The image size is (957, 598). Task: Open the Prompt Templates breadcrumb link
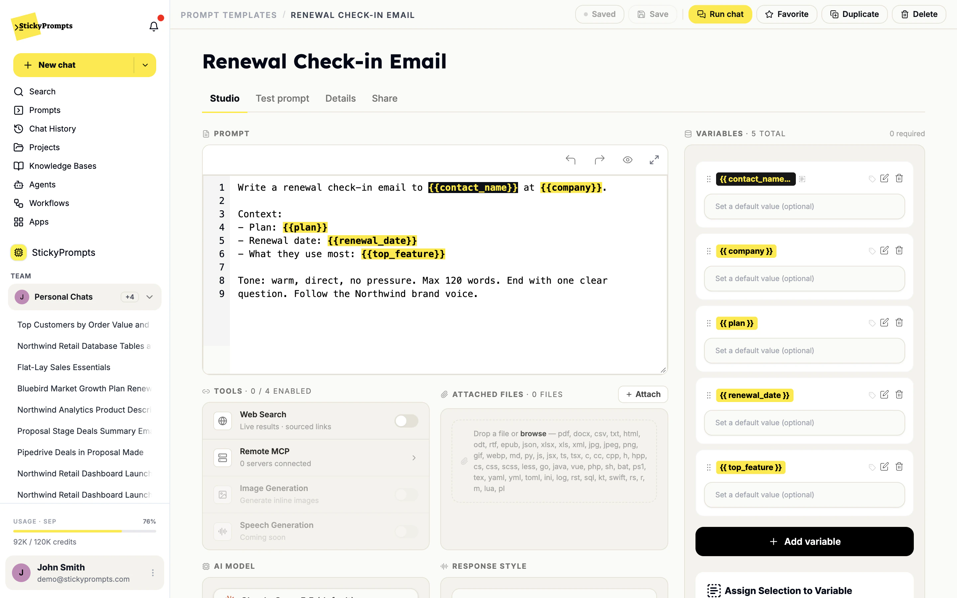pyautogui.click(x=229, y=15)
